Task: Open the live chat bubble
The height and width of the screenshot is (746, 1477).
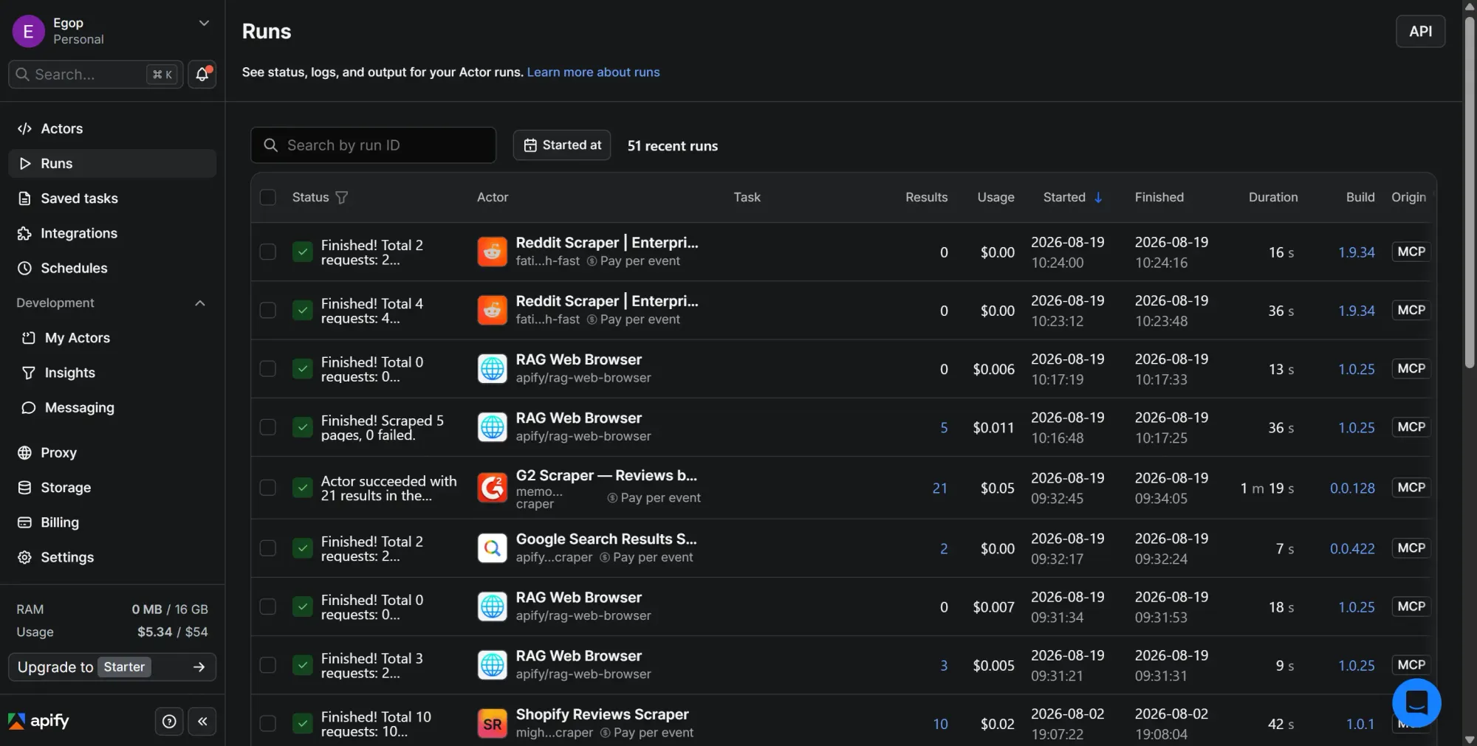Action: coord(1416,702)
